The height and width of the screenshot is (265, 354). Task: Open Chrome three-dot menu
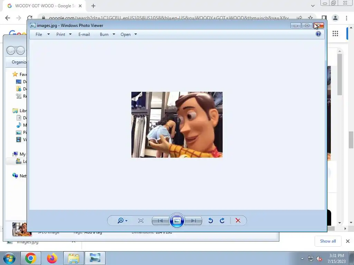click(x=346, y=18)
